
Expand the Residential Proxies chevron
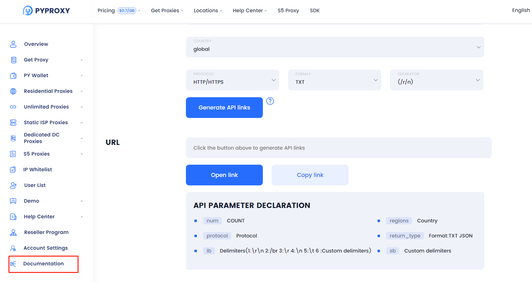point(82,91)
